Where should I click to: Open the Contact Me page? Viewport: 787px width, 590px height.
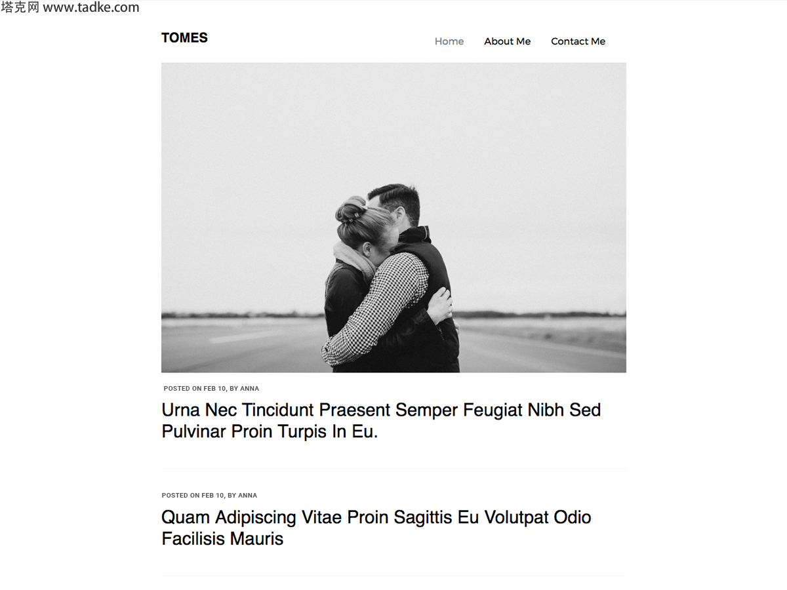point(578,41)
